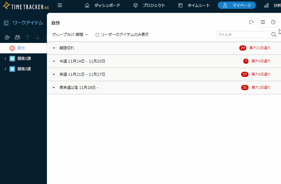Switch to the clock timeline view icon
Image resolution: width=281 pixels, height=184 pixels.
click(x=273, y=22)
